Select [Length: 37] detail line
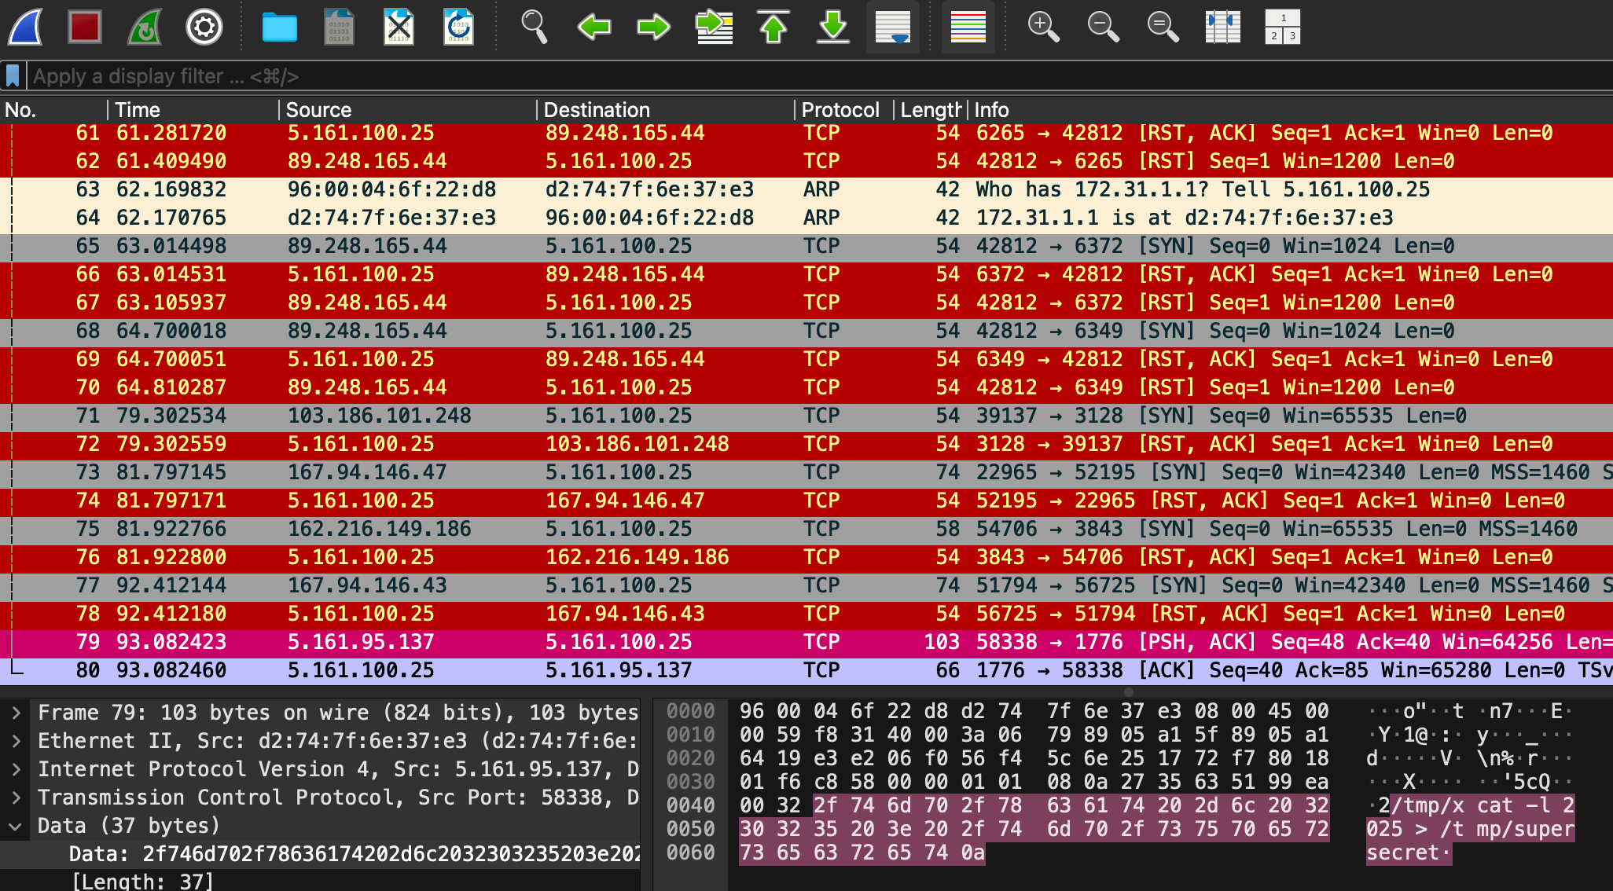1613x891 pixels. (321, 881)
